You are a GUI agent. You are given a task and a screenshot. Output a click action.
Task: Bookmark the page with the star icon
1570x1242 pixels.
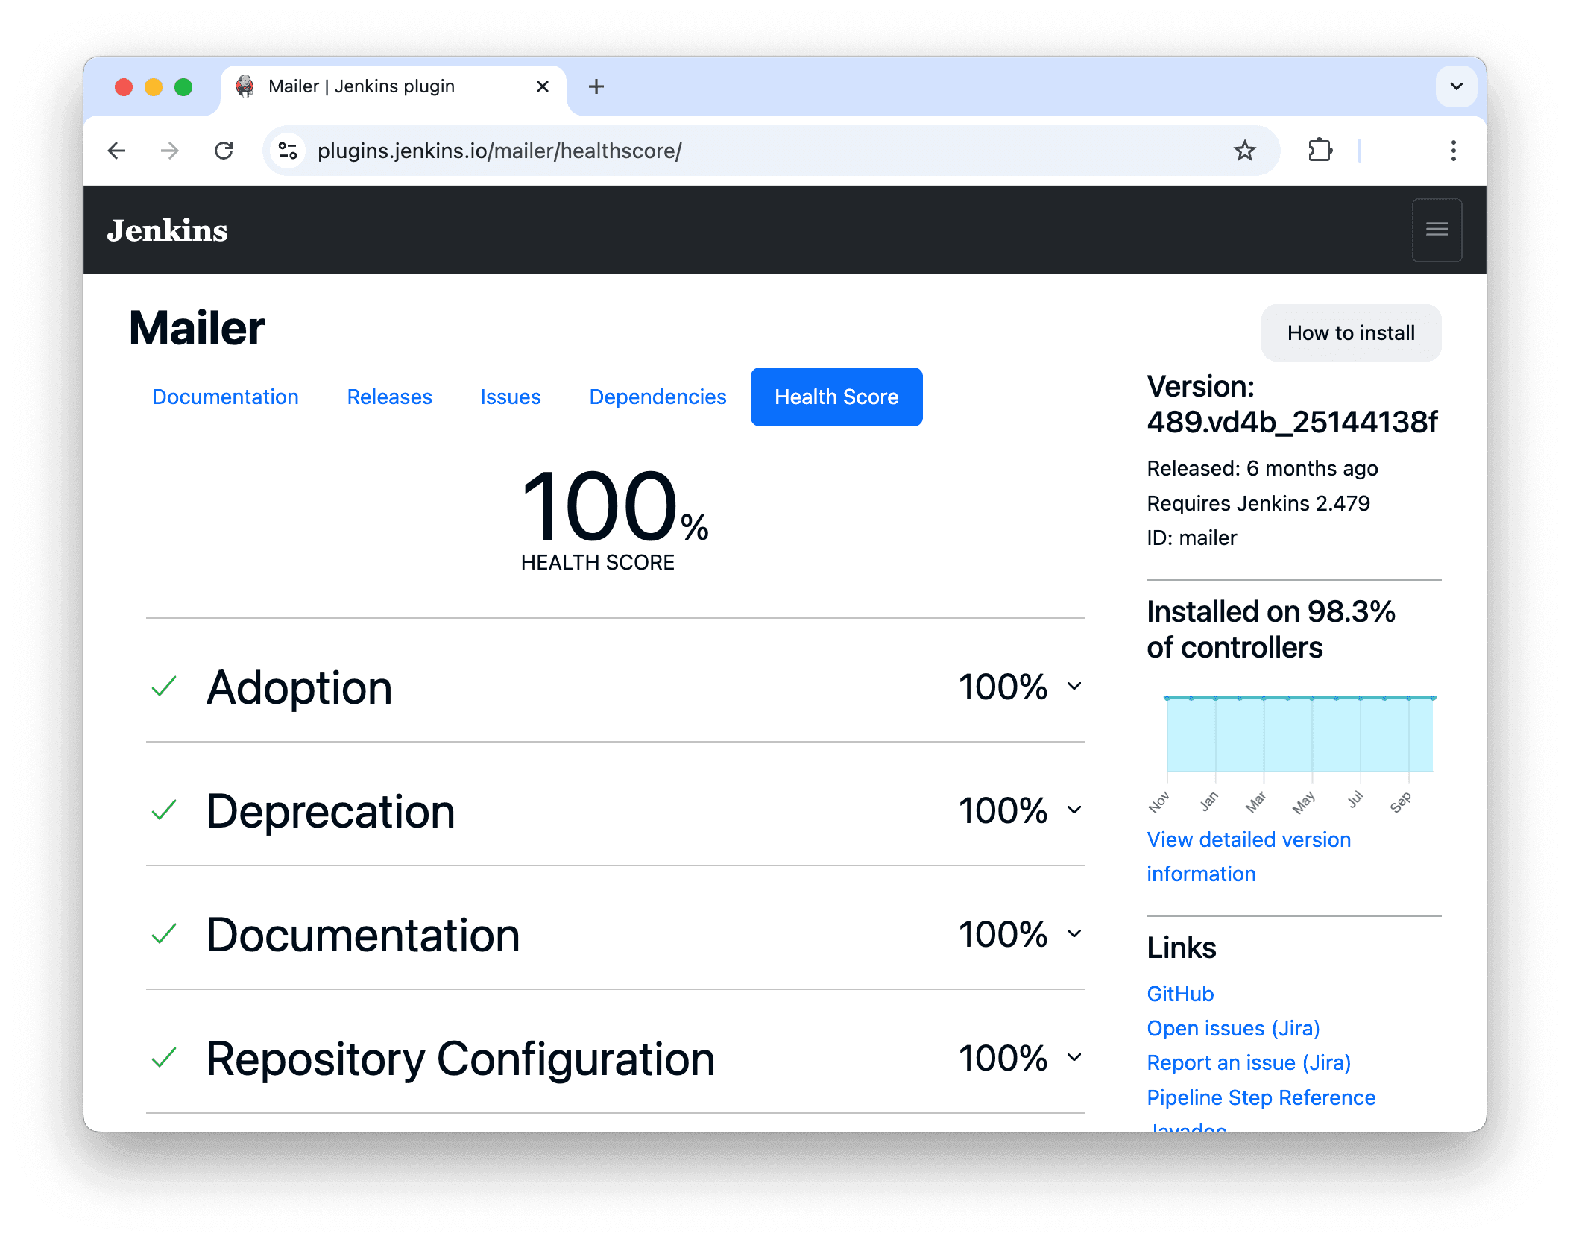pyautogui.click(x=1243, y=150)
